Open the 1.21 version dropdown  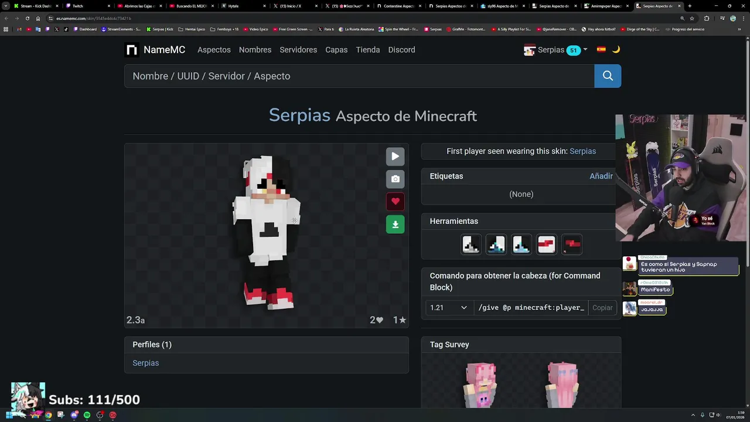click(449, 308)
